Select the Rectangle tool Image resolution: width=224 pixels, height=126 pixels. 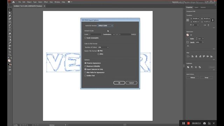[x=10, y=22]
